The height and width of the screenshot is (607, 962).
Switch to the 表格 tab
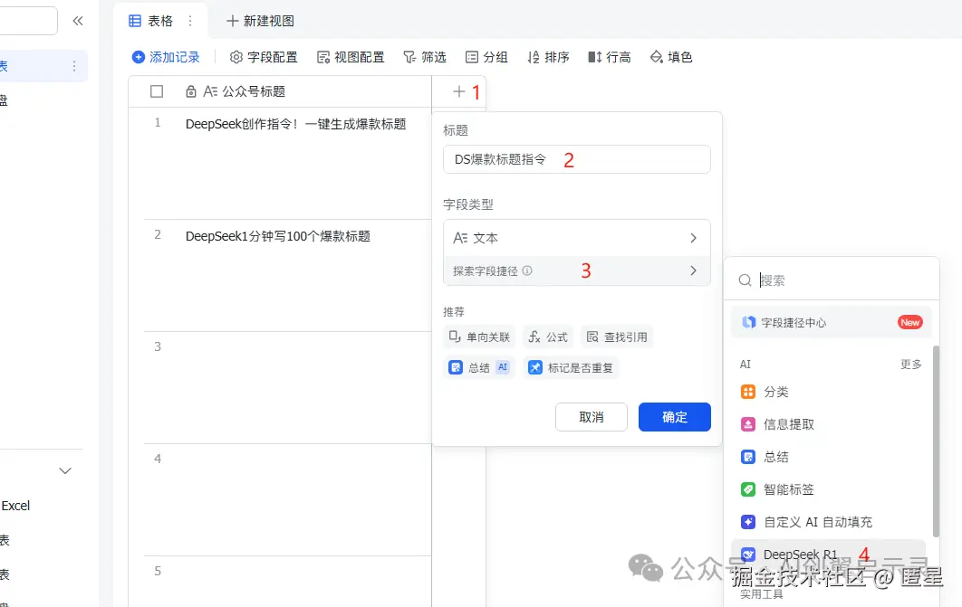(x=161, y=20)
